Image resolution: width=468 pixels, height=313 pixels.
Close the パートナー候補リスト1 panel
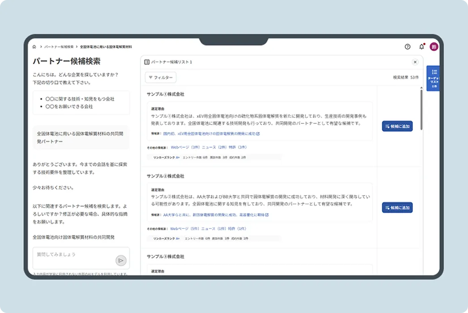coord(415,62)
